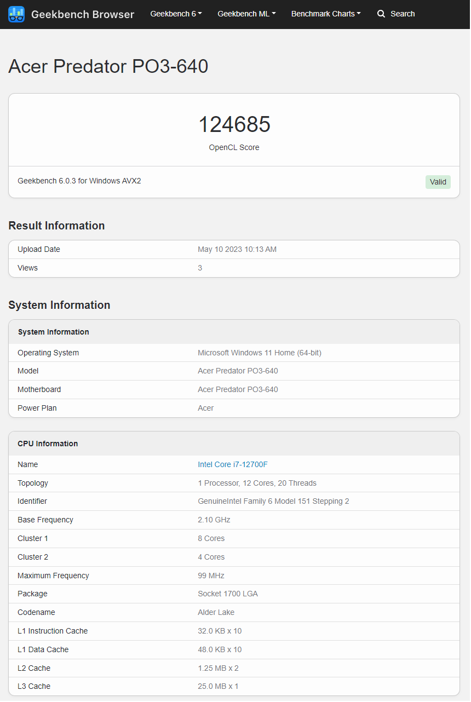
Task: Open the Benchmark Charts dropdown
Action: (x=326, y=14)
